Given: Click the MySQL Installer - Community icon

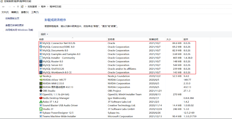Looking at the screenshot, I should 41,58.
